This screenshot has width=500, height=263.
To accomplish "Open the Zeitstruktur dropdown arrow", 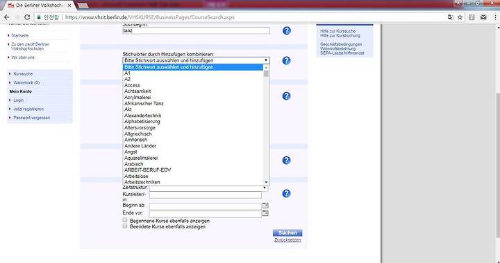I will coord(265,188).
